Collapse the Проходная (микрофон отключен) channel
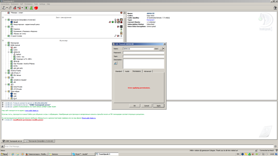This screenshot has width=278, height=156. pyautogui.click(x=6, y=20)
